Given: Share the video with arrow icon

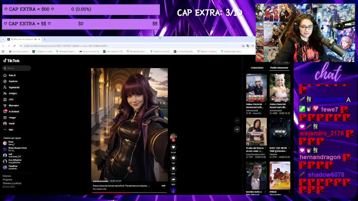Looking at the screenshot, I should 173,180.
